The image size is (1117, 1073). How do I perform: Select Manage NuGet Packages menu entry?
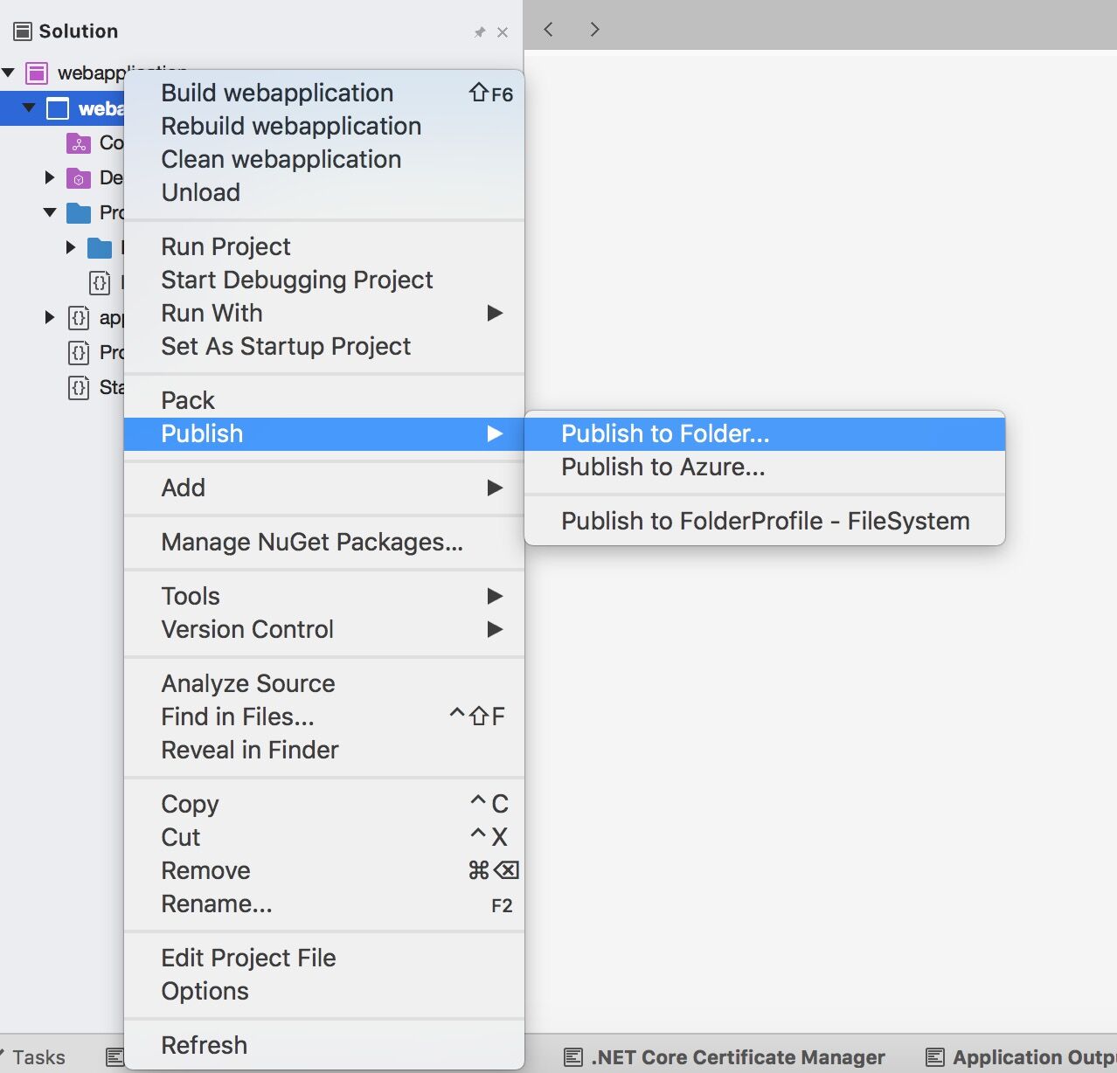pos(312,543)
